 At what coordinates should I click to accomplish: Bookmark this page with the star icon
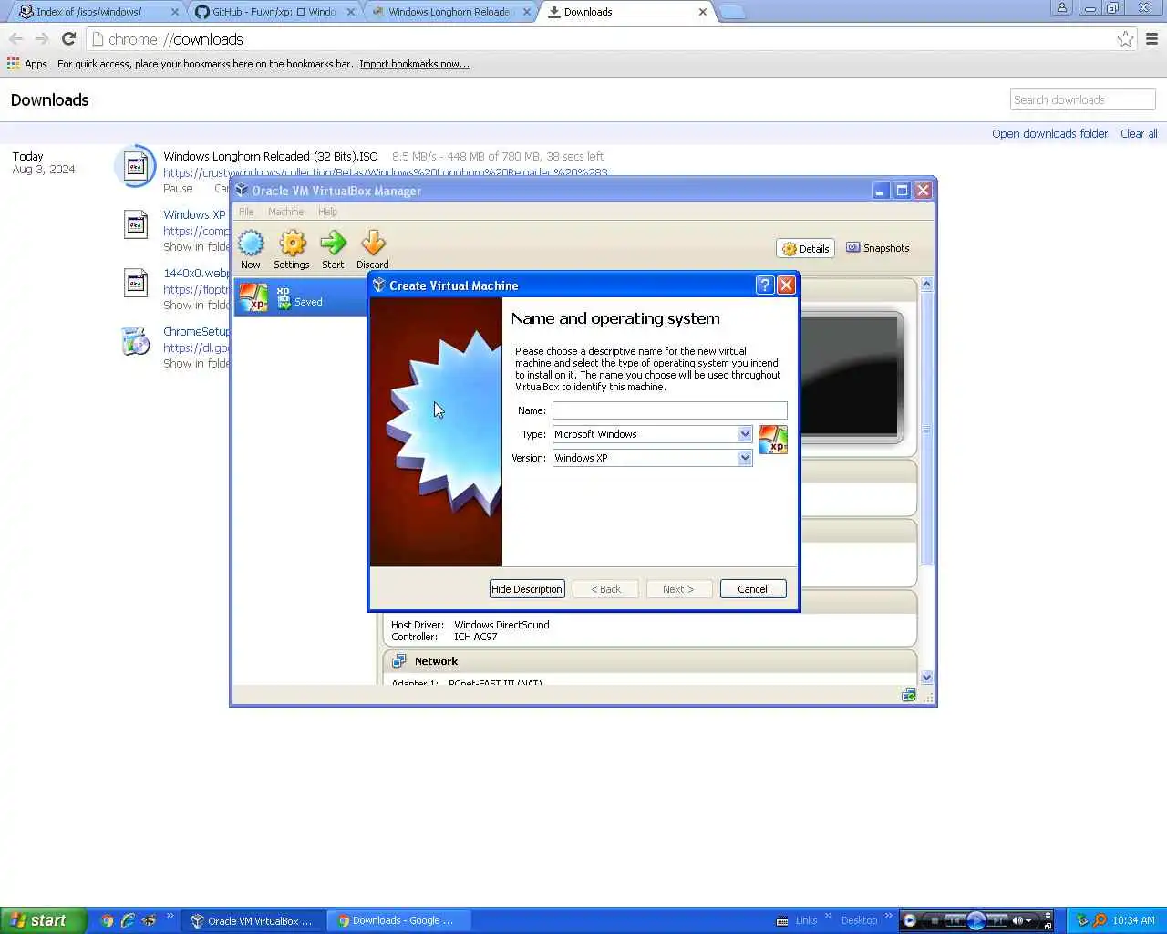pos(1125,39)
